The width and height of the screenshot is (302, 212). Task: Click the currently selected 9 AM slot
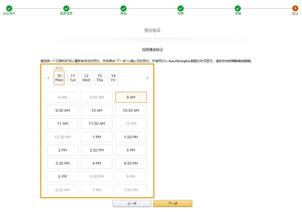(131, 97)
